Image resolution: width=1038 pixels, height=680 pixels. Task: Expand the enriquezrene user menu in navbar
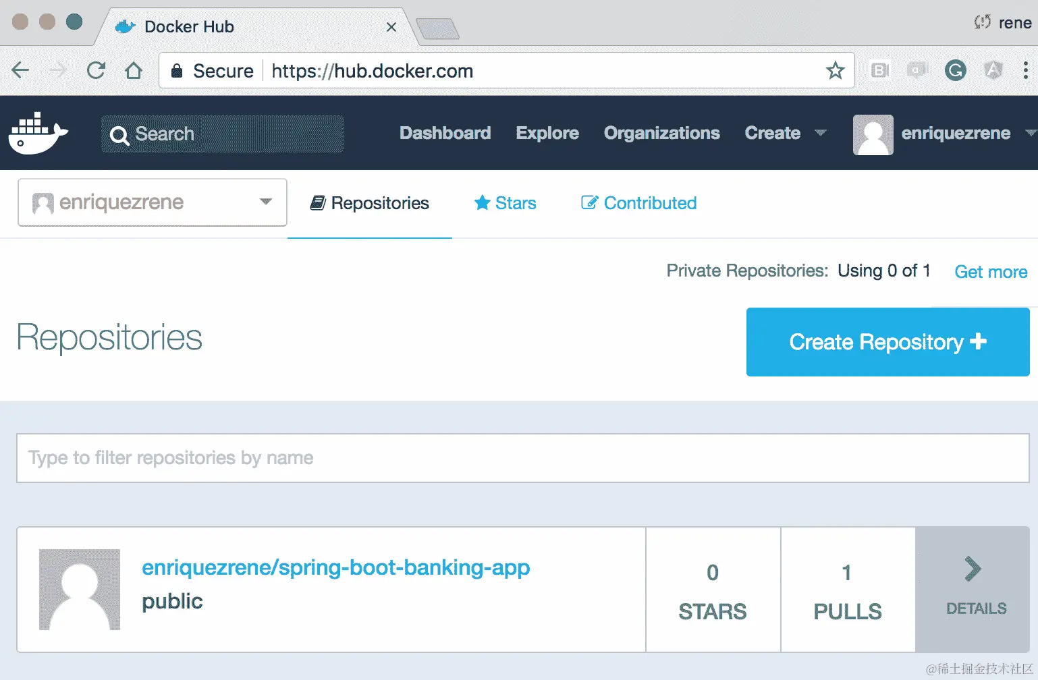tap(1031, 133)
